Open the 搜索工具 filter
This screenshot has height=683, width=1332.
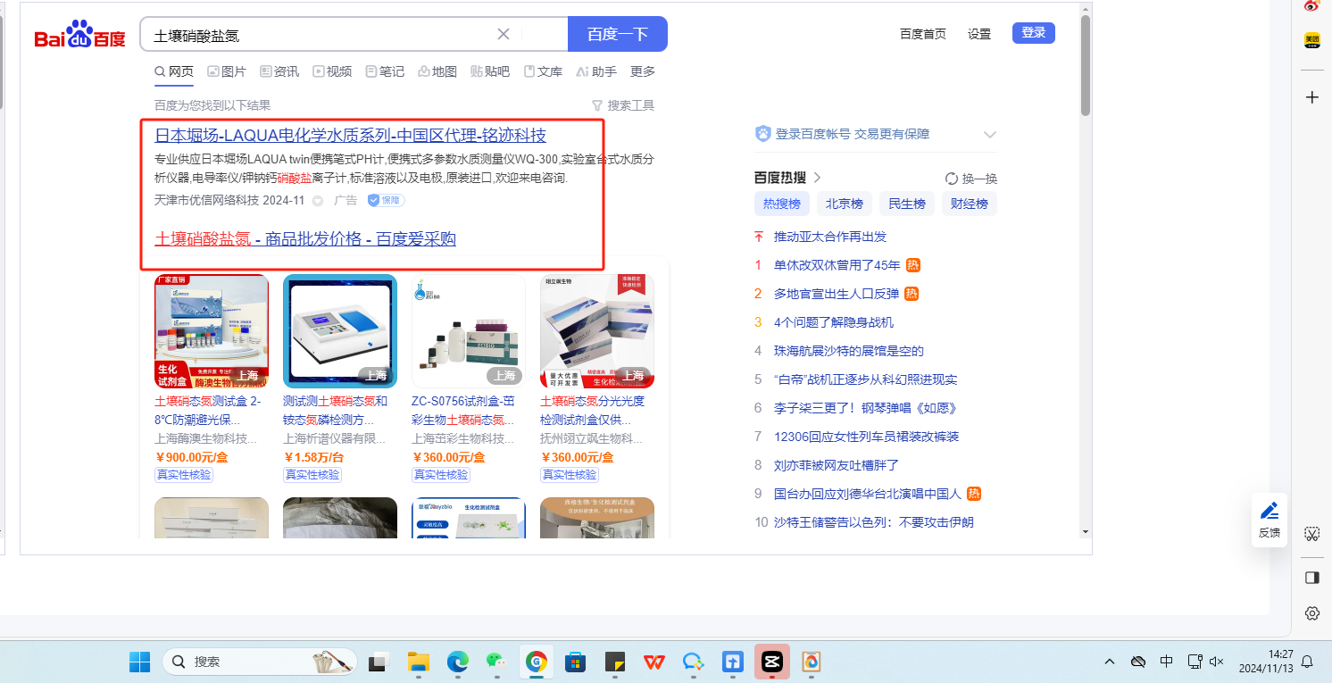(623, 105)
